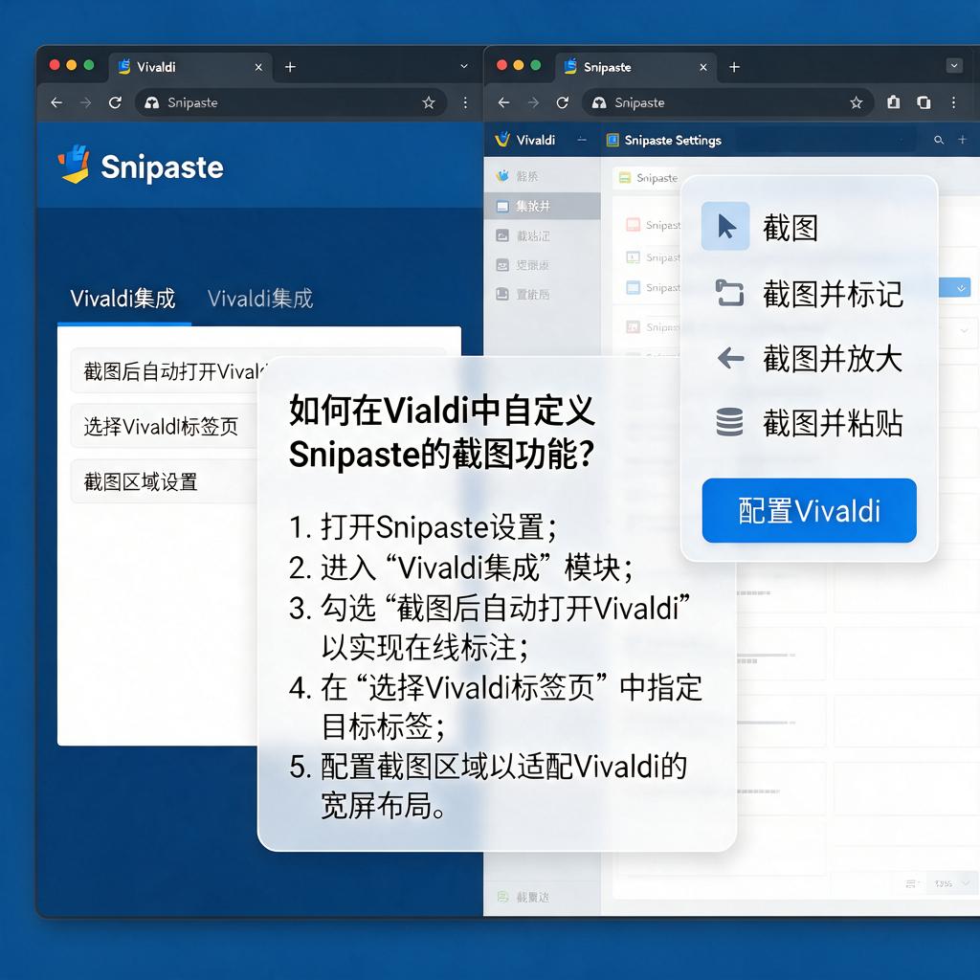
Task: Click Snipaste header row with yellow icon
Action: (x=648, y=178)
